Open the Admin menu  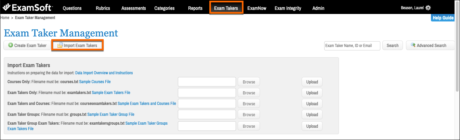tap(318, 8)
